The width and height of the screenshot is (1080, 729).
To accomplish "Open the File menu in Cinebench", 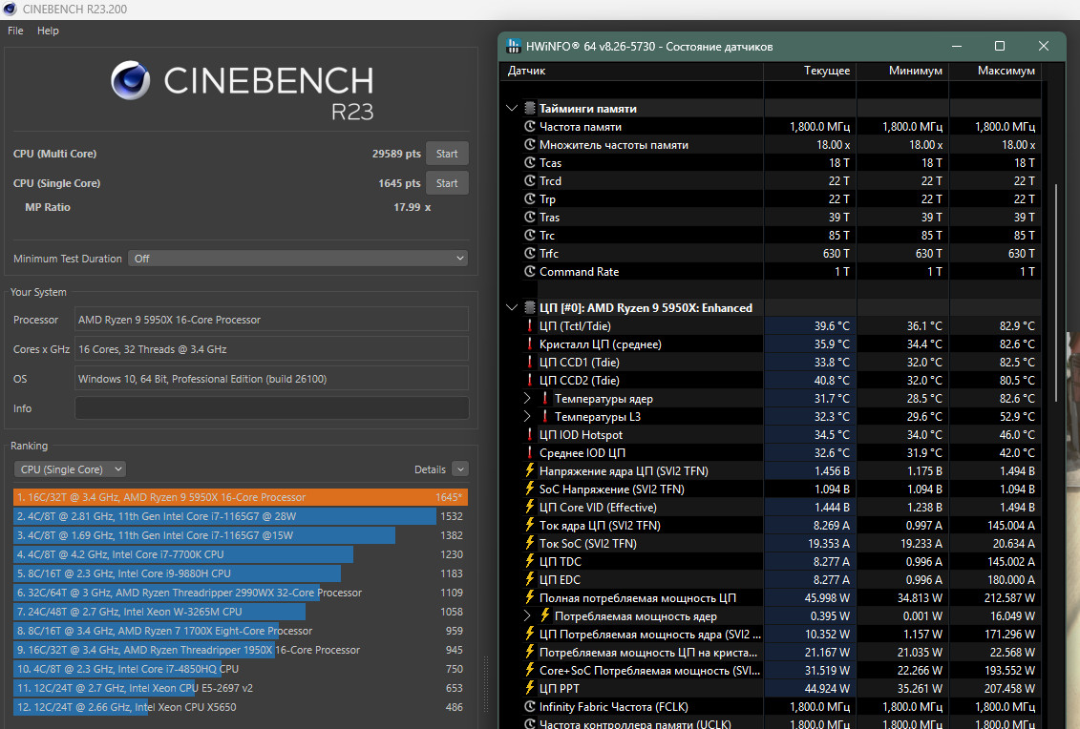I will click(x=15, y=31).
